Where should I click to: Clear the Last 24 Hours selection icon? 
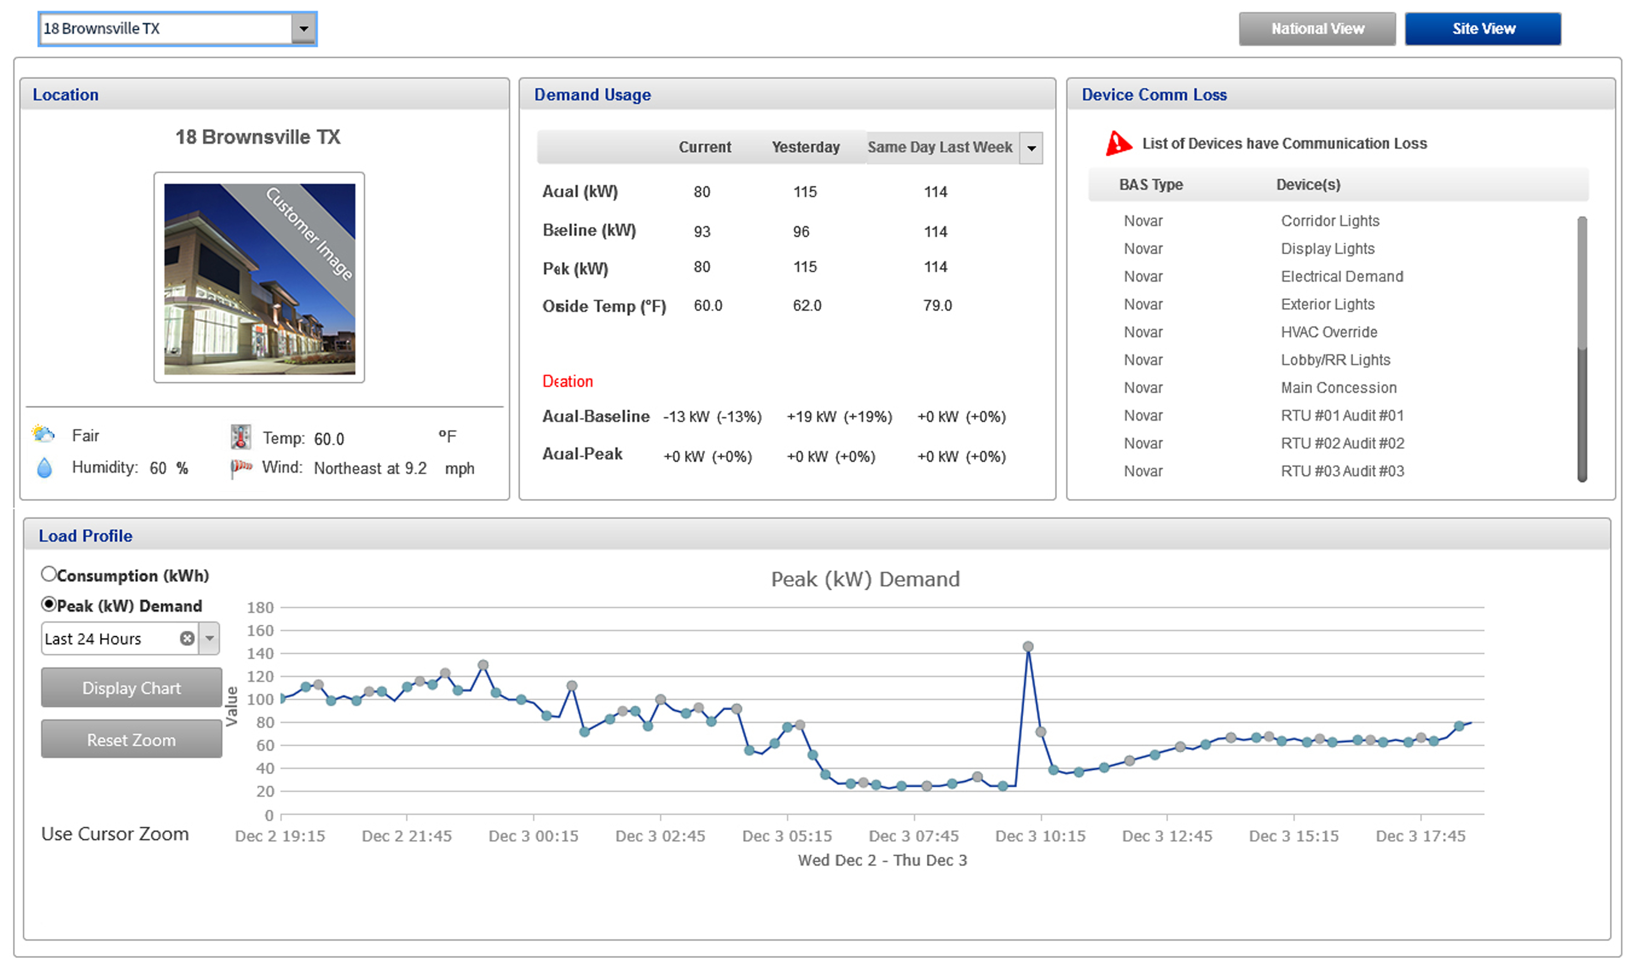(187, 639)
